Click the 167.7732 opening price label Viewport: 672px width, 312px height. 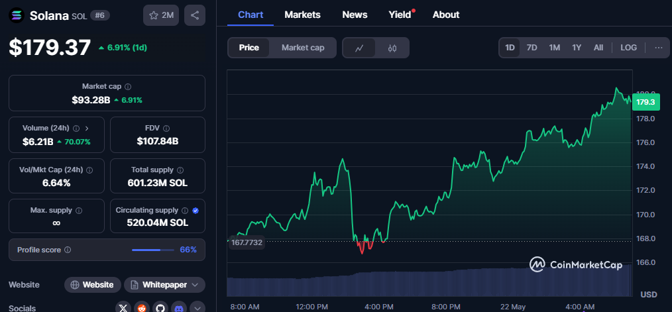247,243
